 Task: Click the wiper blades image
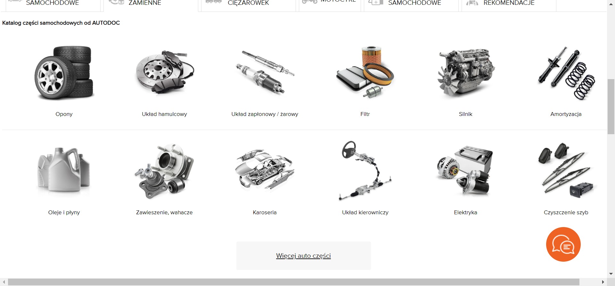(x=566, y=171)
